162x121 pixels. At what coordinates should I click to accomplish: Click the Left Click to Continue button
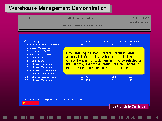129,106
